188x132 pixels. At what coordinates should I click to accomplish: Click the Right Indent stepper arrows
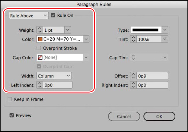(134, 85)
